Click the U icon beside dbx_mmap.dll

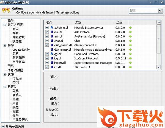tap(52, 49)
